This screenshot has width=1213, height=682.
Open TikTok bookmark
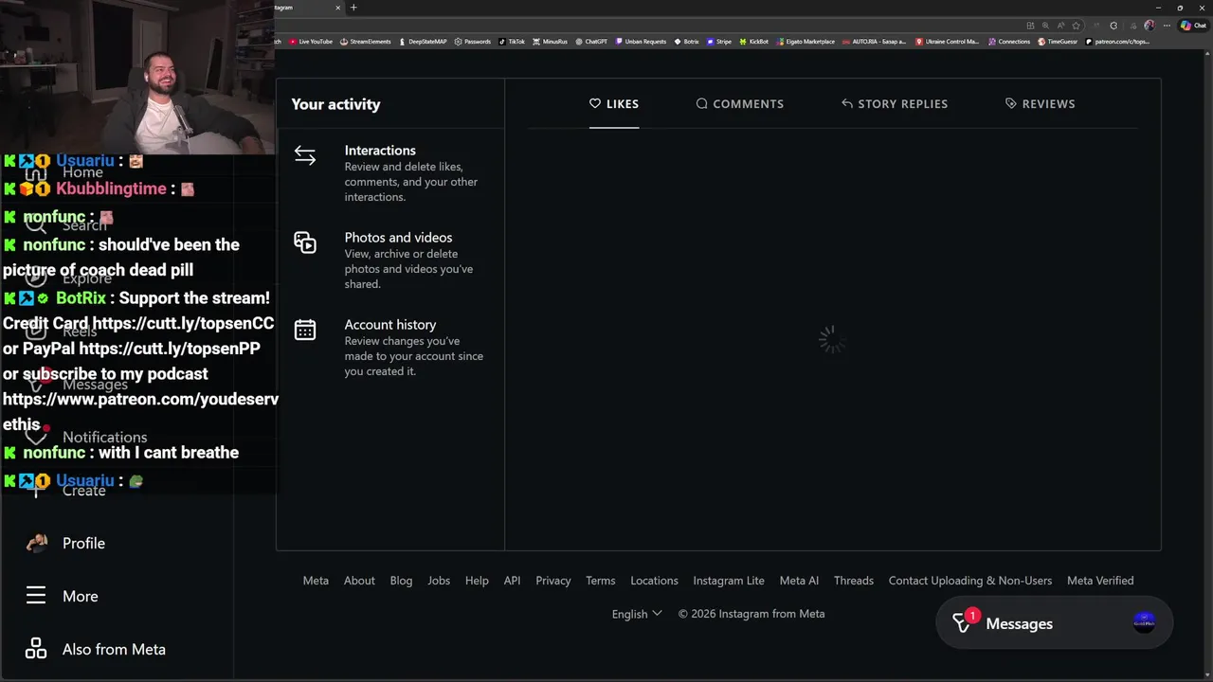[x=512, y=42]
